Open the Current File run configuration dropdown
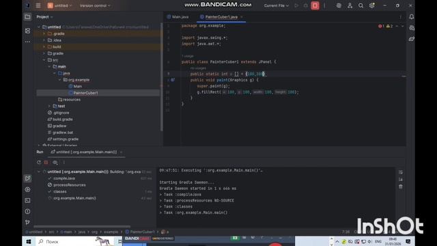This screenshot has width=437, height=246. (276, 5)
